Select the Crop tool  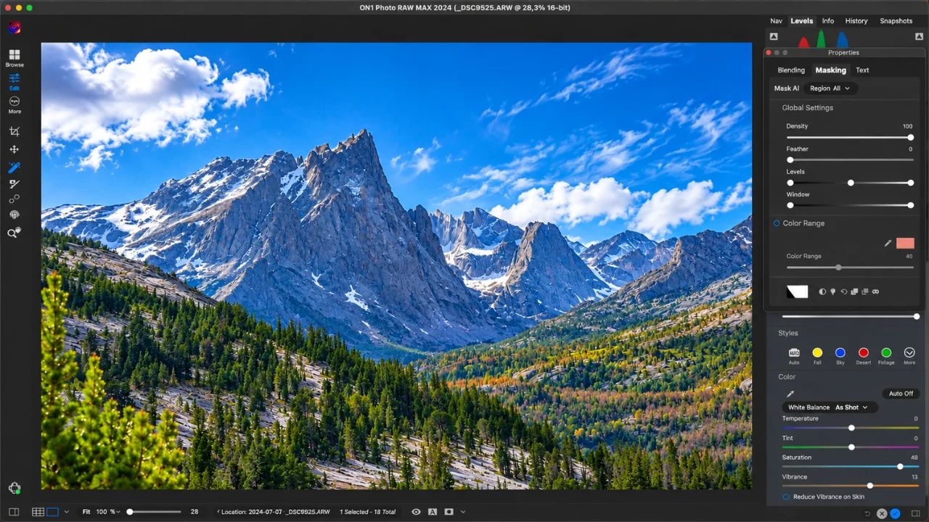pos(15,131)
